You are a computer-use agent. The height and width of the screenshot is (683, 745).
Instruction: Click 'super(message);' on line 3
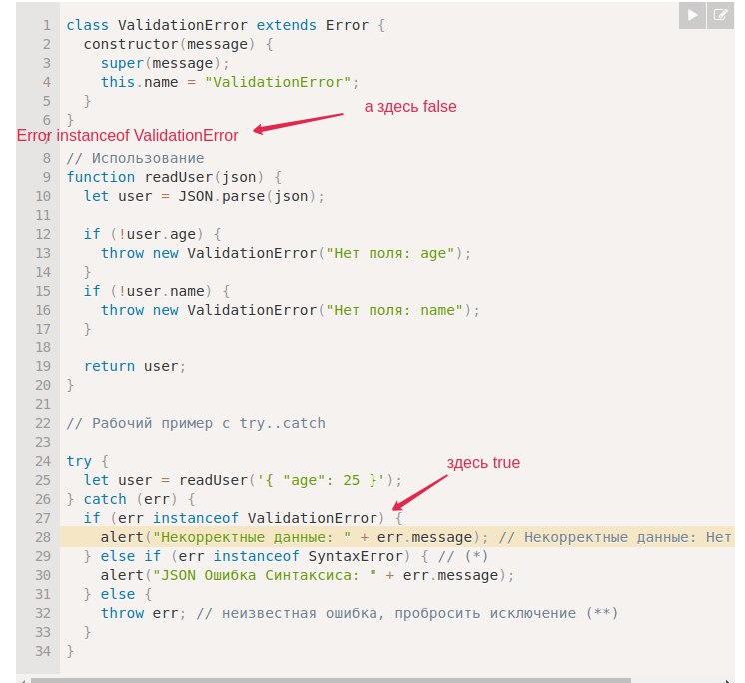coord(165,63)
